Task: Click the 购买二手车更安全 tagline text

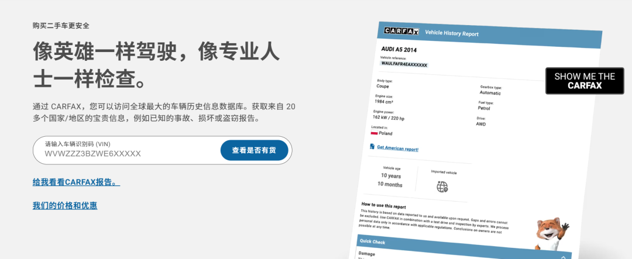Action: (x=61, y=26)
